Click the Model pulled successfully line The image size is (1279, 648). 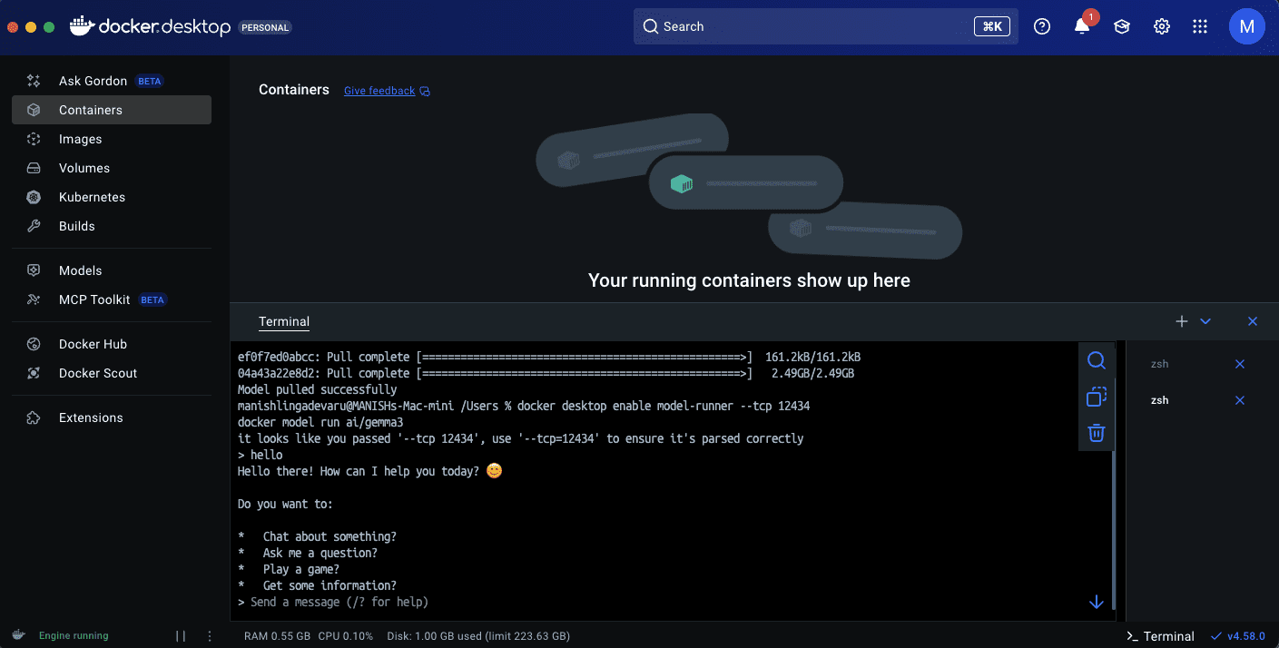tap(318, 389)
